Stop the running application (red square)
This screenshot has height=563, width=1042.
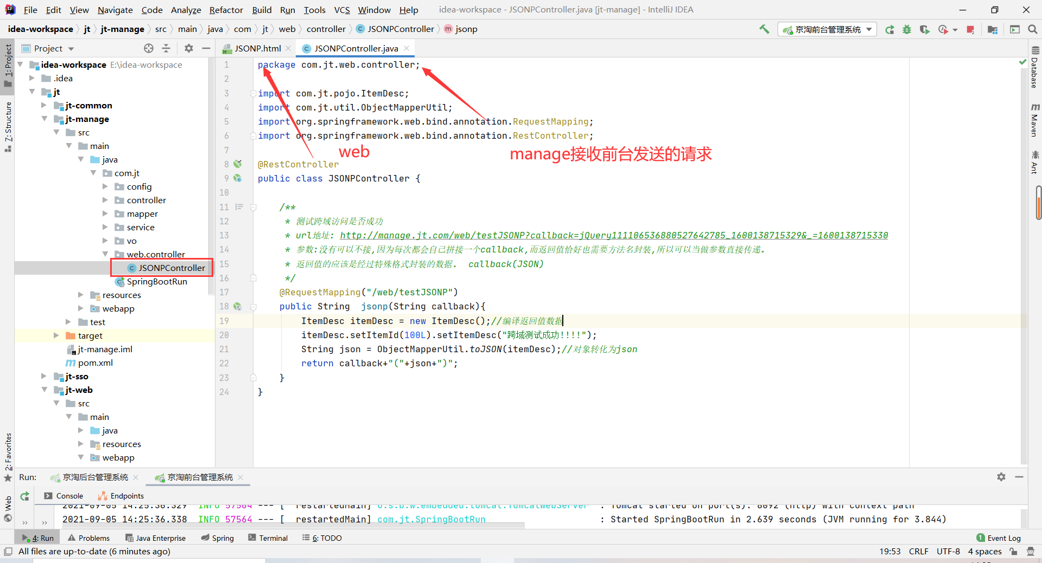click(x=970, y=30)
